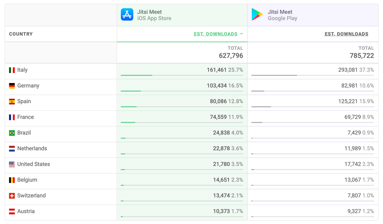Select the United States country name
Screen dimensions: 383x224
click(34, 164)
